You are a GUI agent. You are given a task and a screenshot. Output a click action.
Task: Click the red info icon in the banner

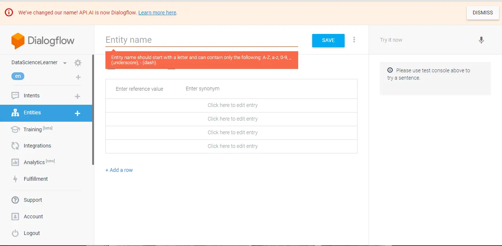[x=9, y=13]
